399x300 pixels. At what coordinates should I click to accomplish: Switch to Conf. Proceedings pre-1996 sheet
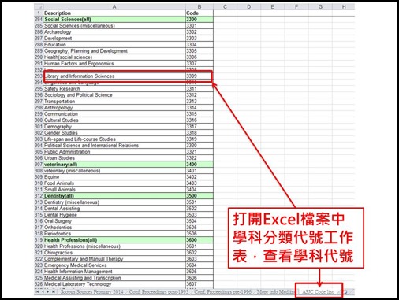click(222, 291)
